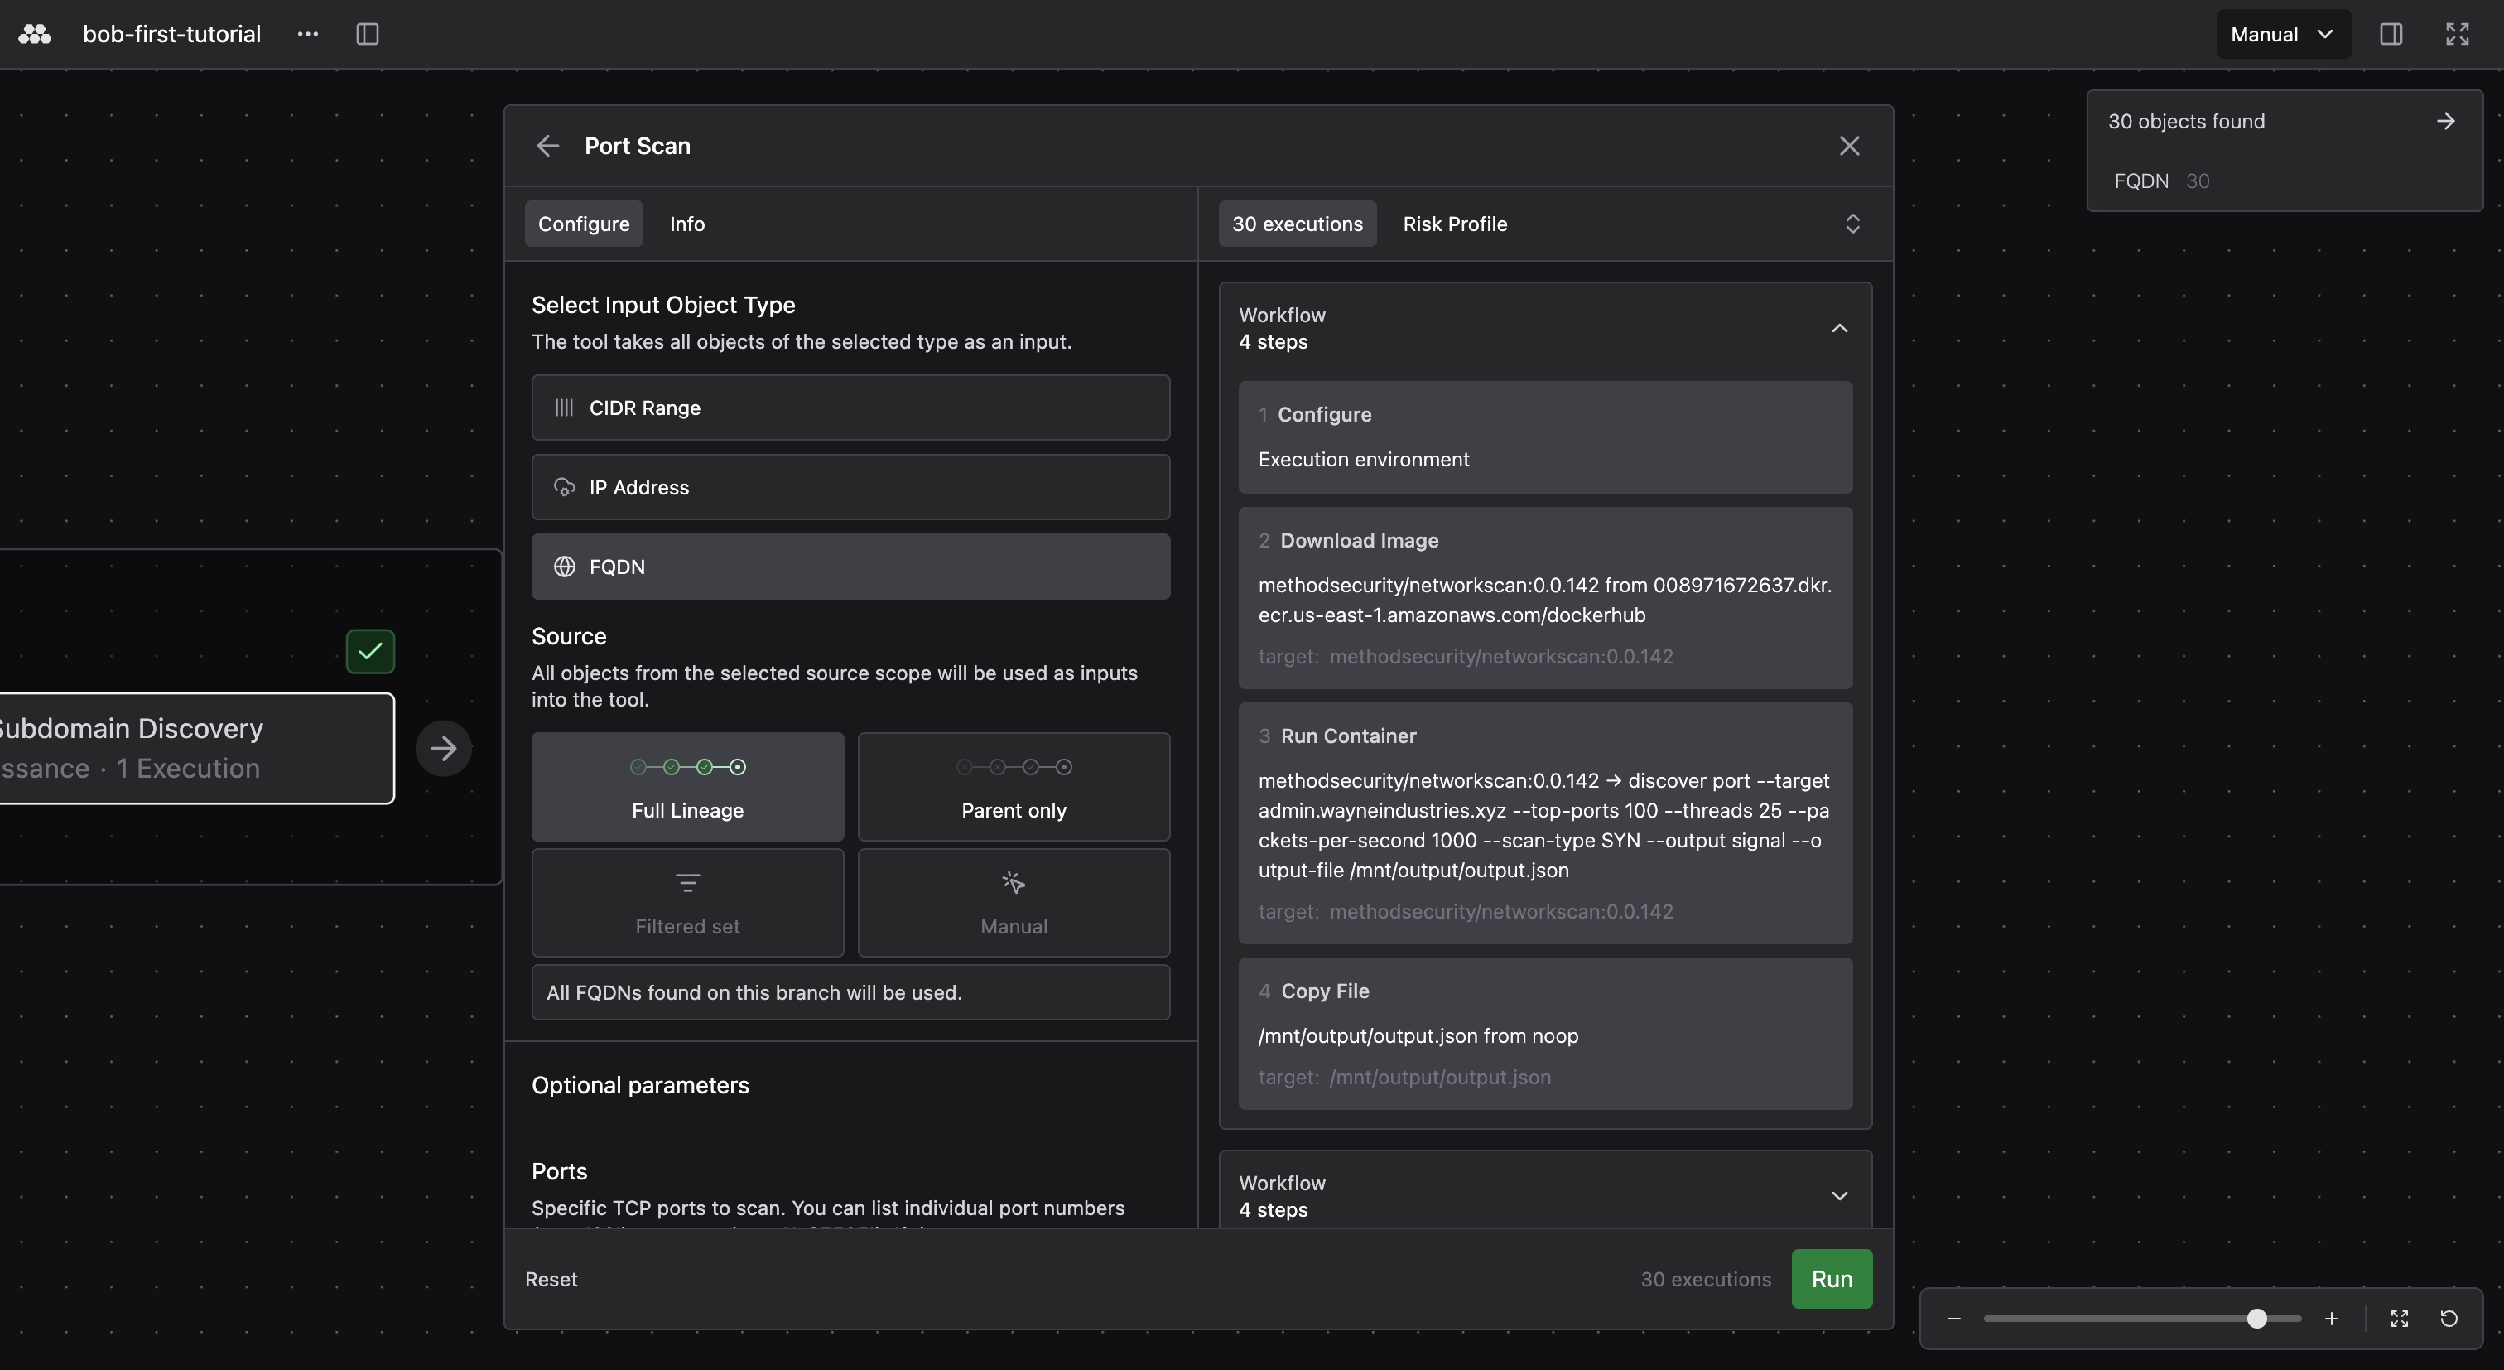Select FQDN as the input object type

850,567
